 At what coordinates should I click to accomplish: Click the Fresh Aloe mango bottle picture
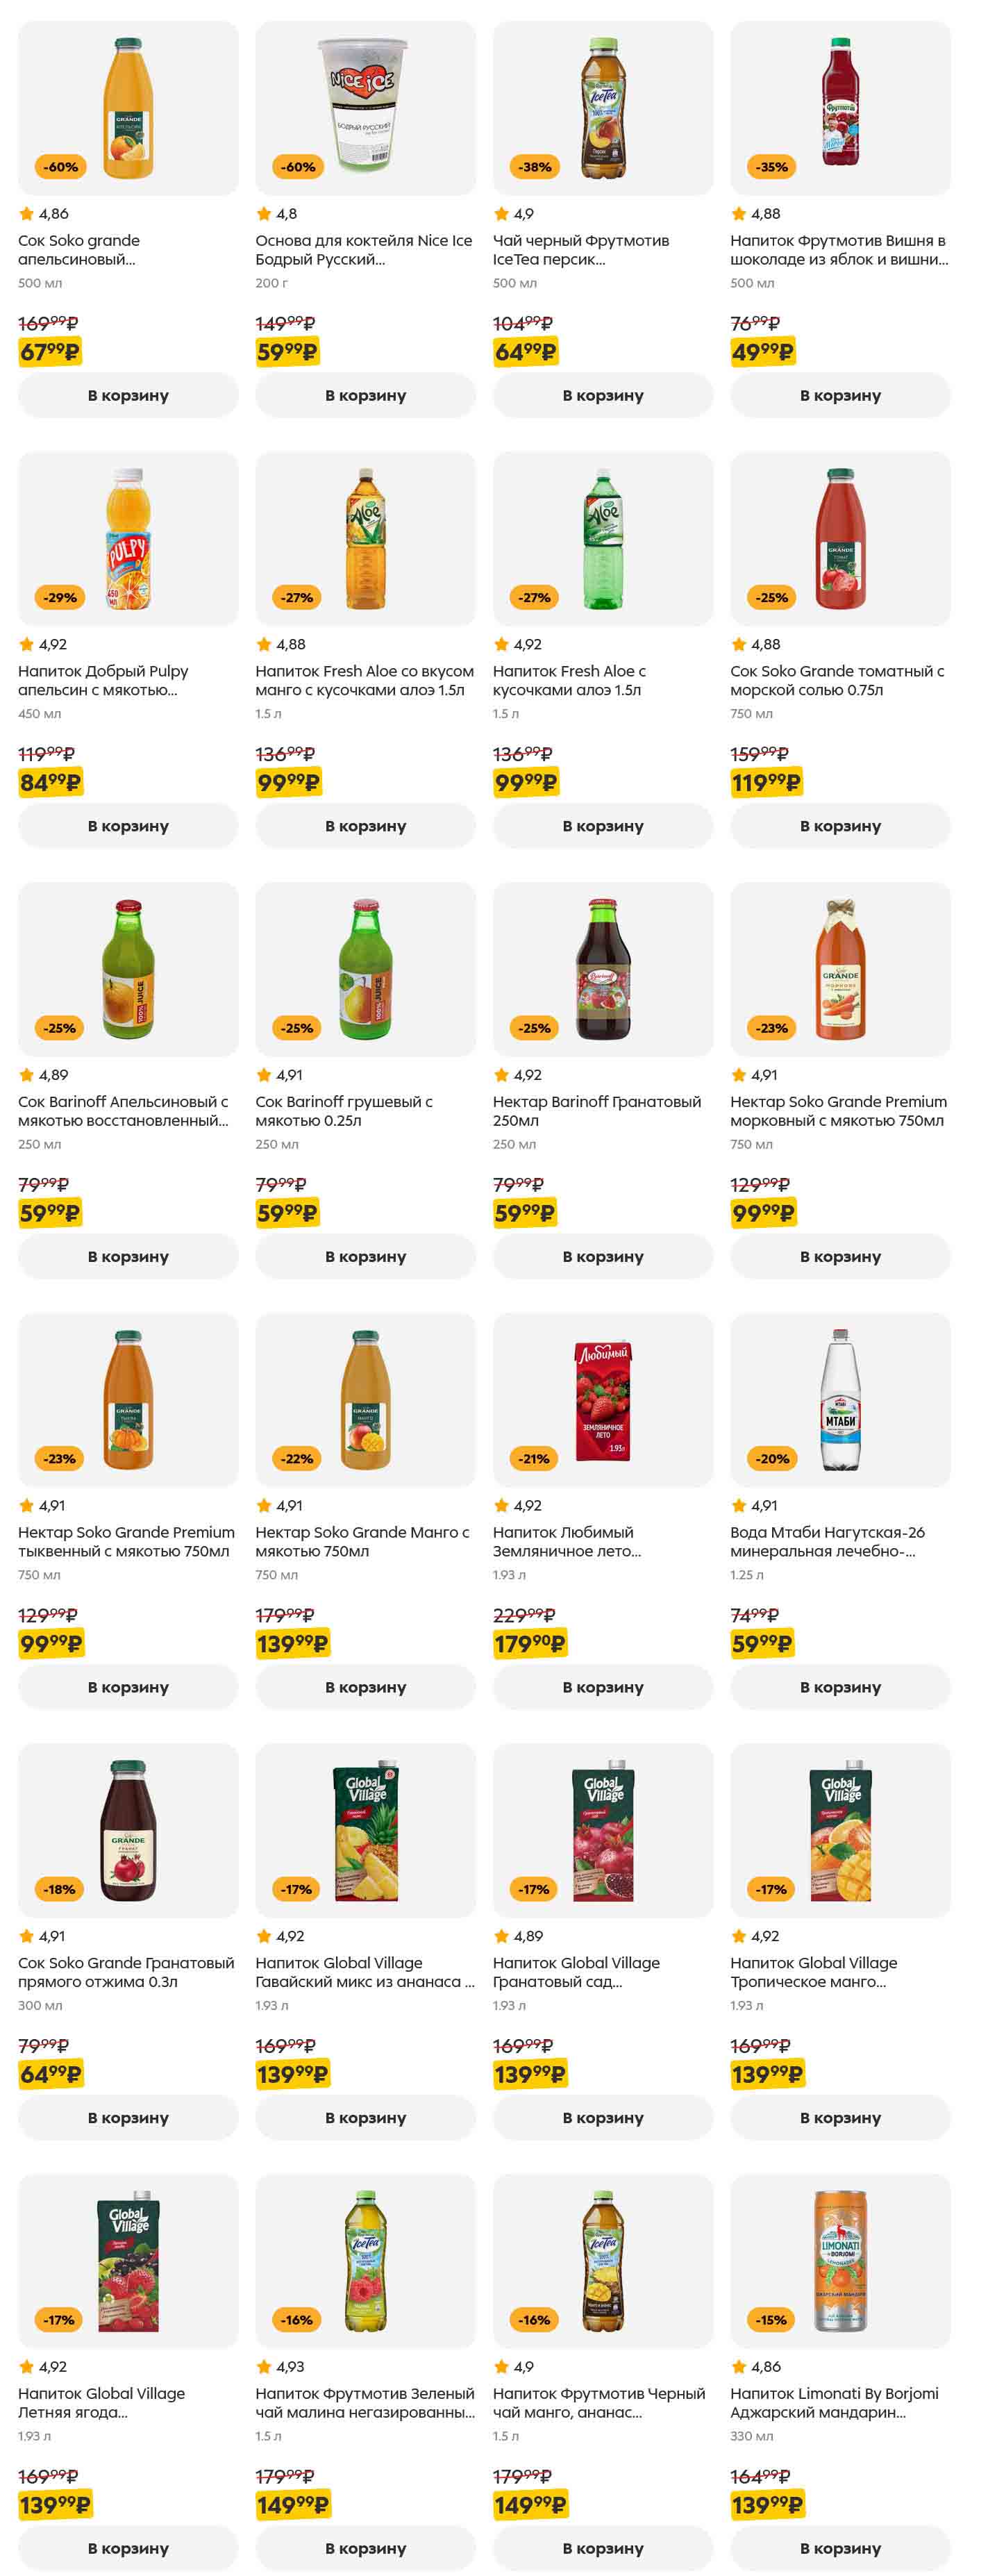coord(365,539)
